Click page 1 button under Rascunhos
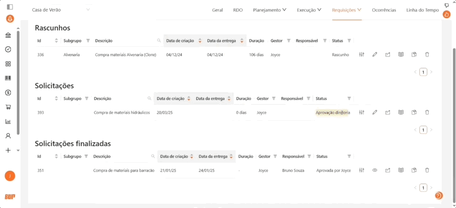The width and height of the screenshot is (456, 208). click(x=423, y=72)
